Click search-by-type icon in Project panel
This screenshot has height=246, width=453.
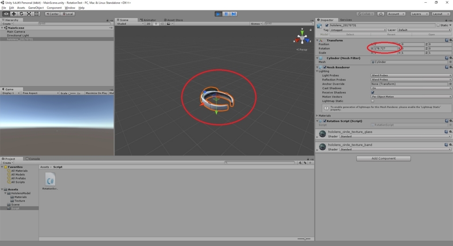pos(300,163)
